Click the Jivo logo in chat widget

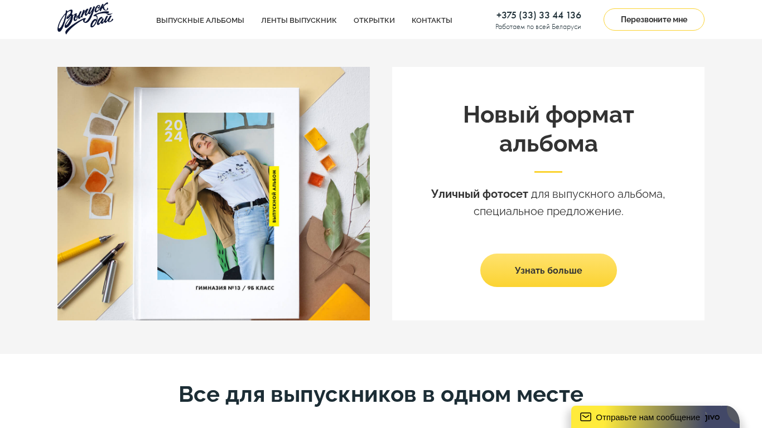[x=712, y=417]
